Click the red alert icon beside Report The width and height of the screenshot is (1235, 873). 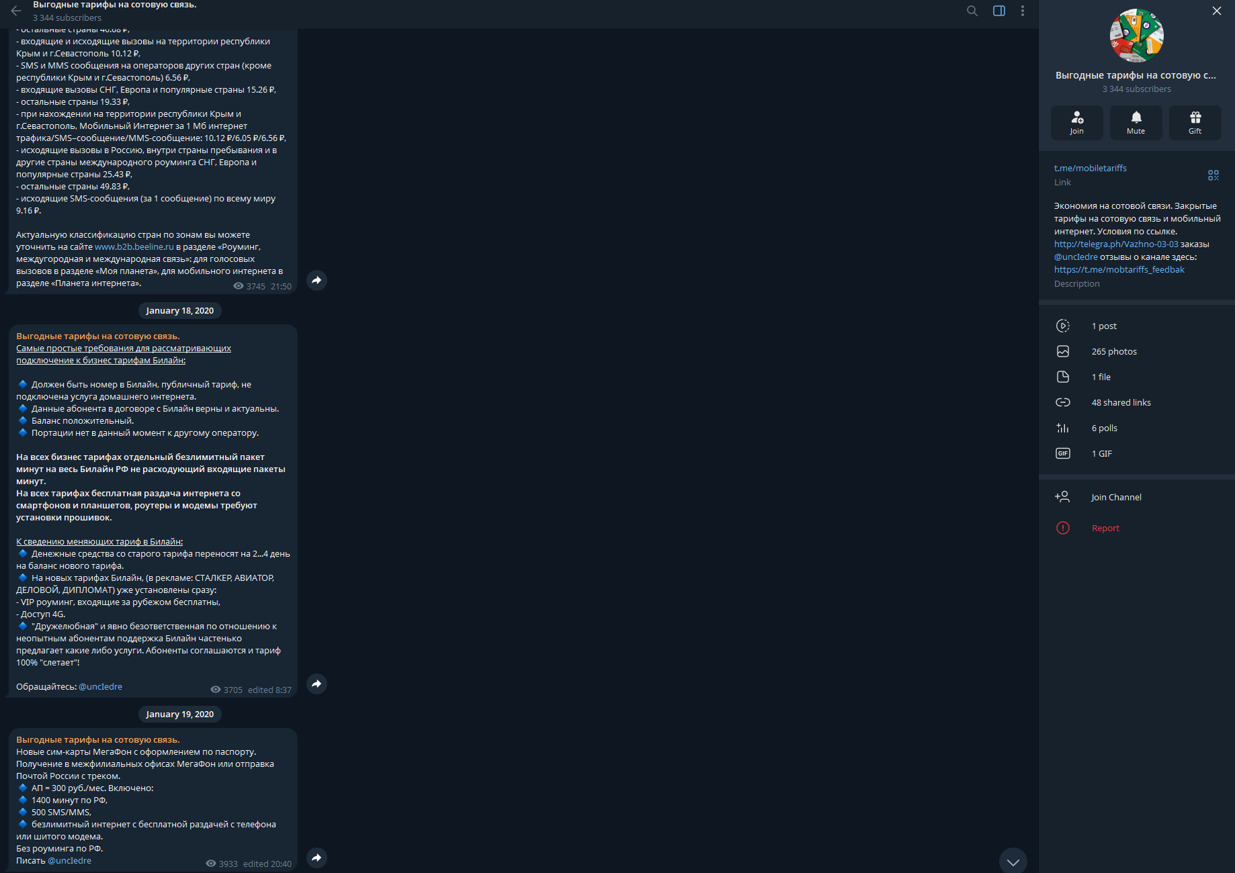coord(1063,528)
